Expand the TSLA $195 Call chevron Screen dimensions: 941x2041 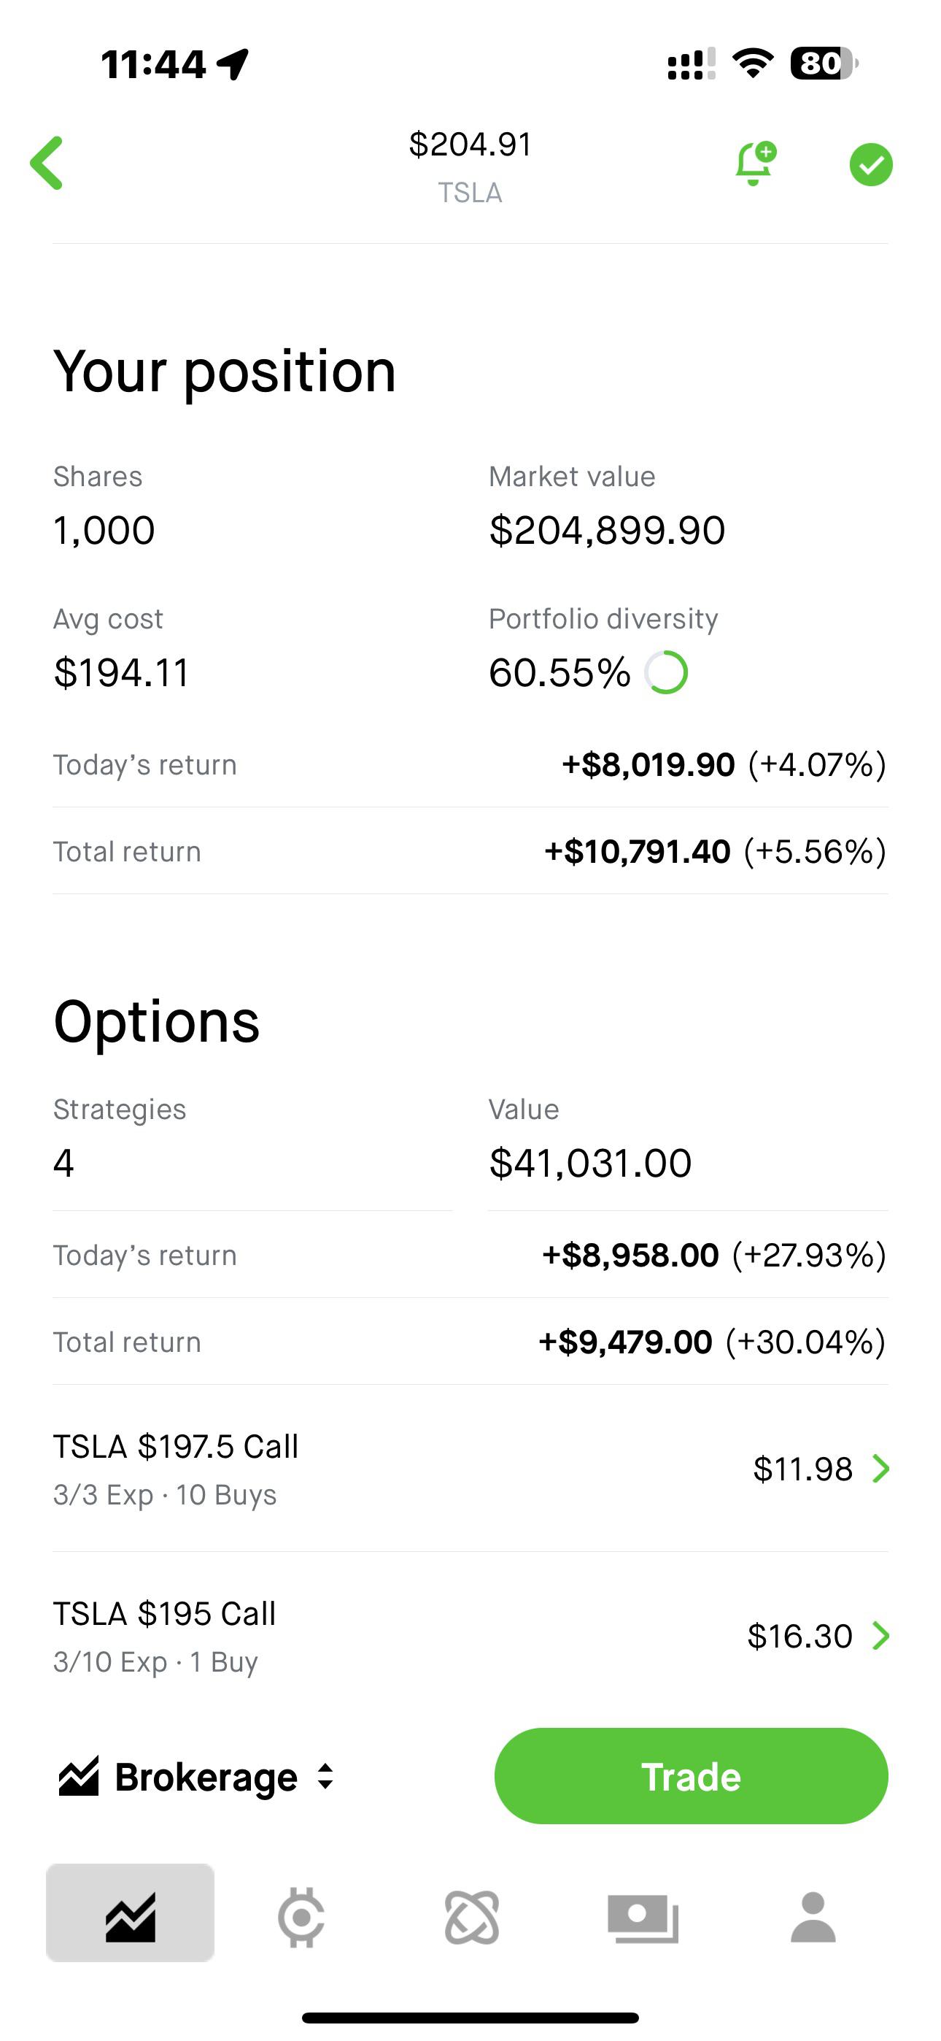(x=880, y=1635)
